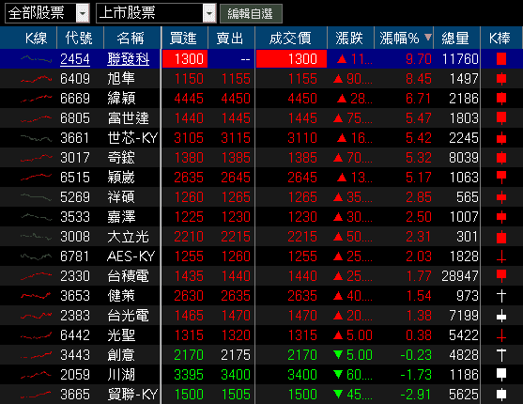The width and height of the screenshot is (523, 404).
Task: Open the 聯發科 name link
Action: (129, 59)
